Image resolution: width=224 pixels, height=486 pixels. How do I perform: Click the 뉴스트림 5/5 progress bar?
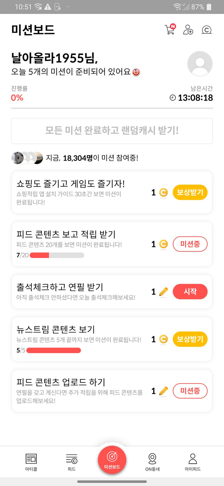(54, 350)
